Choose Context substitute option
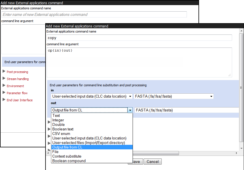244x170 pixels. point(67,156)
